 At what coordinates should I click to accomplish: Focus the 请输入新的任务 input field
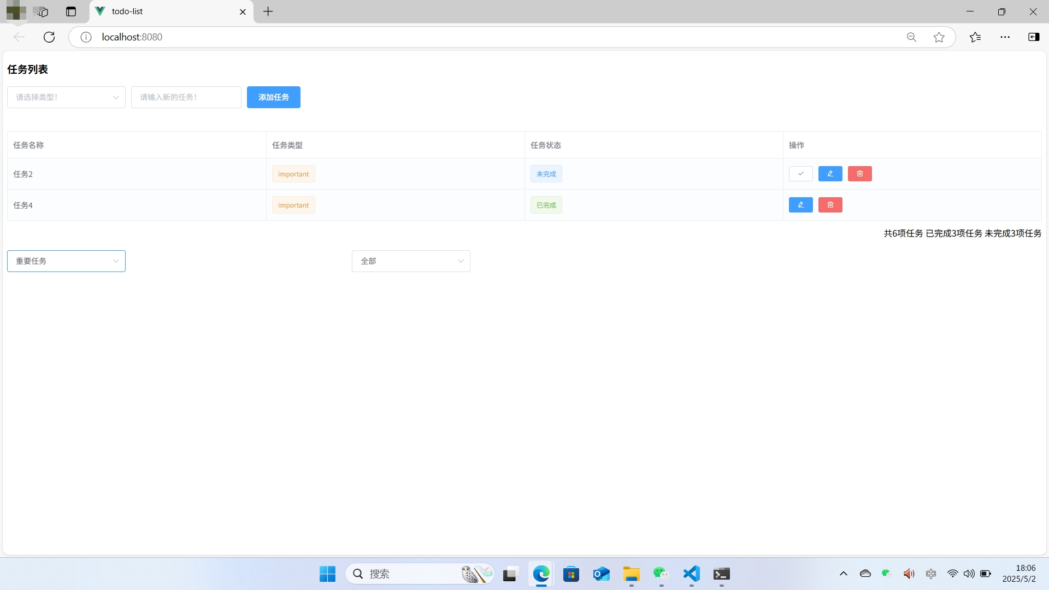[x=186, y=97]
